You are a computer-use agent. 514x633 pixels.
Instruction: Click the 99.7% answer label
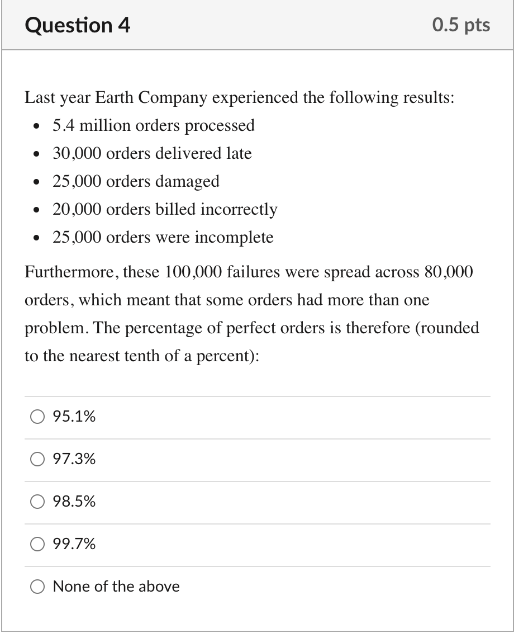[x=74, y=544]
